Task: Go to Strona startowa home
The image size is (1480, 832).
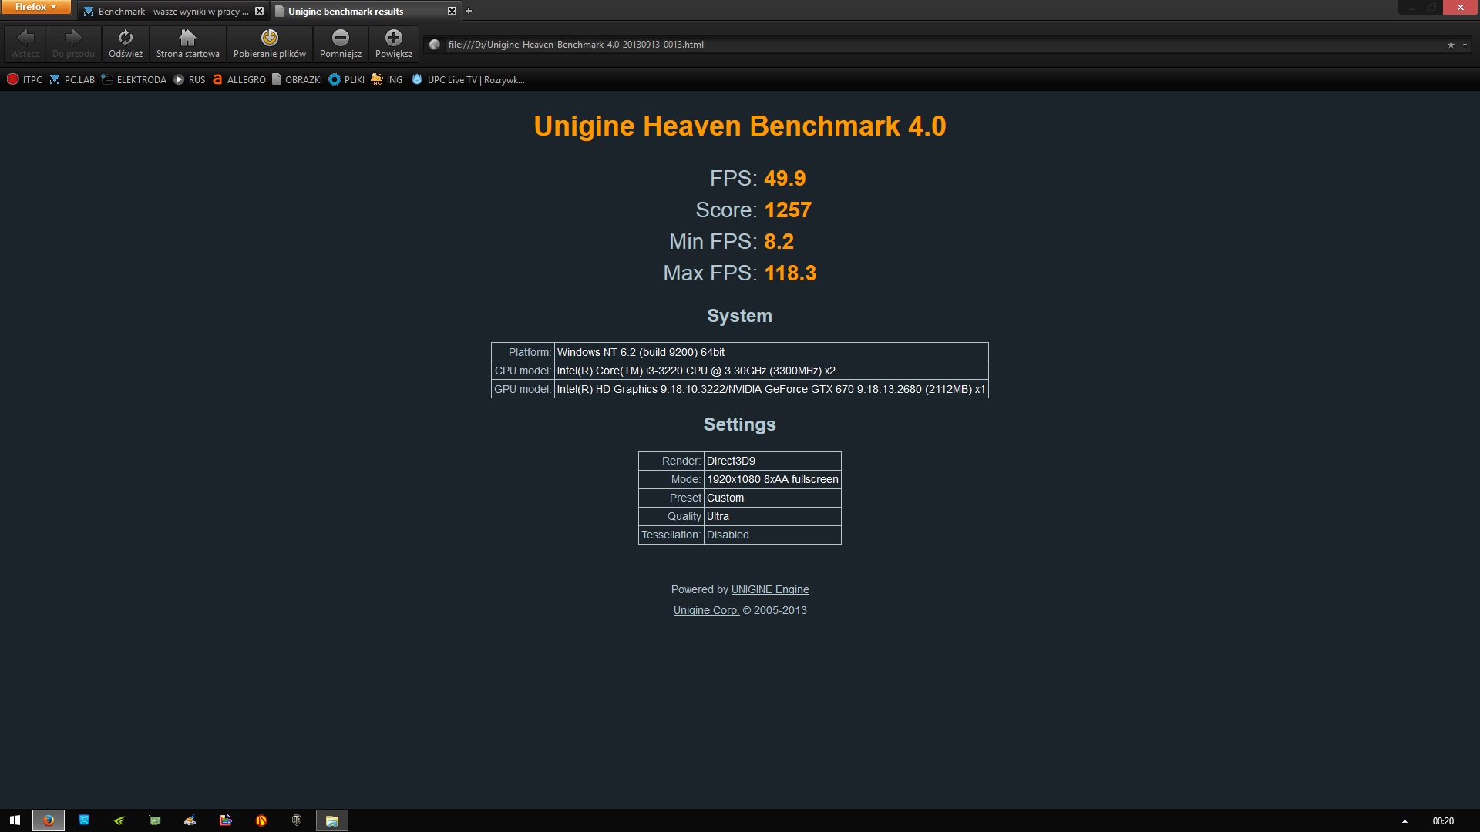Action: (x=187, y=43)
